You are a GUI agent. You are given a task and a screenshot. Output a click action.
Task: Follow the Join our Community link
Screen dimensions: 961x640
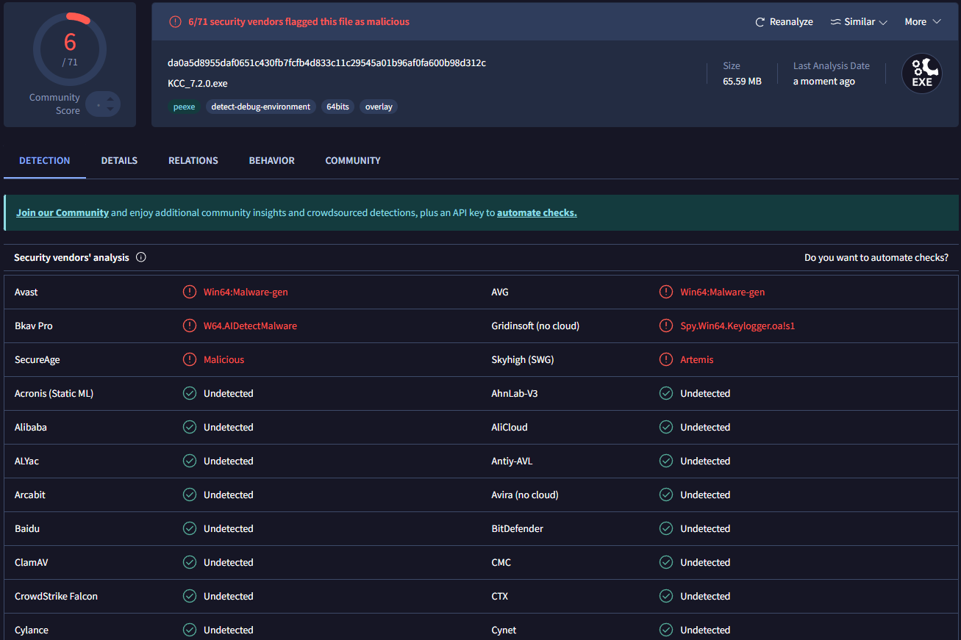[62, 213]
